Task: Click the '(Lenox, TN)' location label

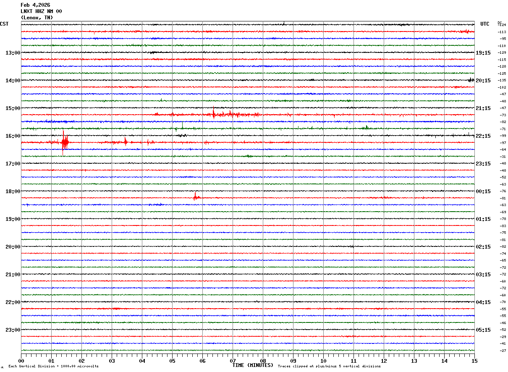Action: pos(37,18)
